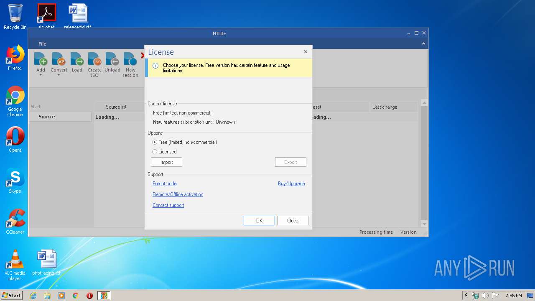This screenshot has width=535, height=301.
Task: Select the phptrading.rtf desktop file
Action: pyautogui.click(x=46, y=263)
